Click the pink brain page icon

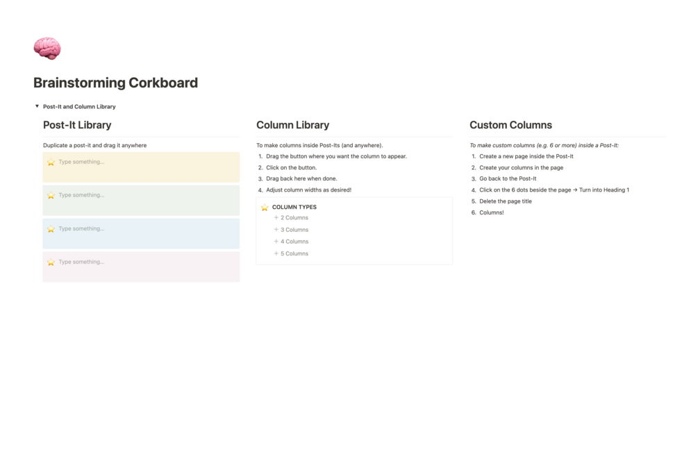(47, 49)
